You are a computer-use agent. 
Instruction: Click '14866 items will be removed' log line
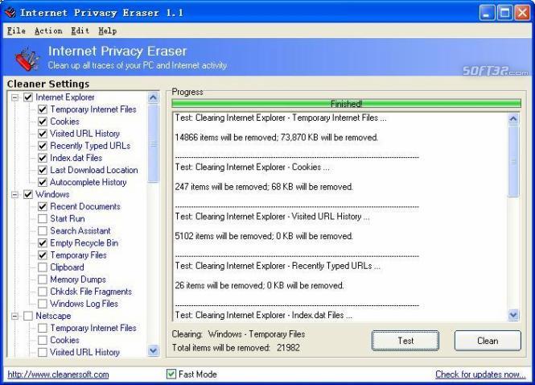(x=277, y=138)
